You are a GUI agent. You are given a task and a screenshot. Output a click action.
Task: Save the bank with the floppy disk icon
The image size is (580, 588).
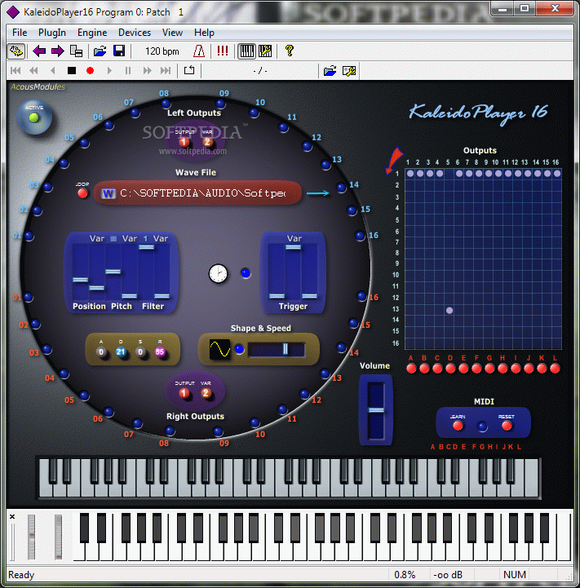[119, 51]
